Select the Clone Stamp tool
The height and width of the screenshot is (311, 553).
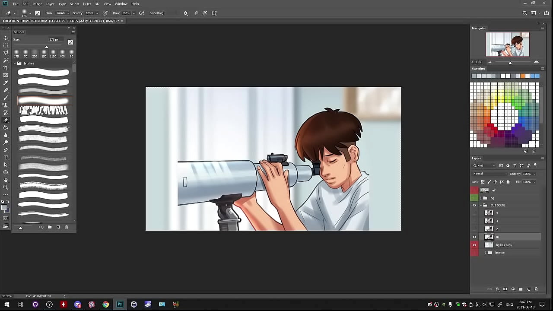6,105
